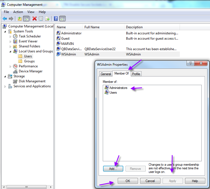Image resolution: width=210 pixels, height=189 pixels.
Task: Click the tree scrollbar right arrow
Action: [51, 187]
